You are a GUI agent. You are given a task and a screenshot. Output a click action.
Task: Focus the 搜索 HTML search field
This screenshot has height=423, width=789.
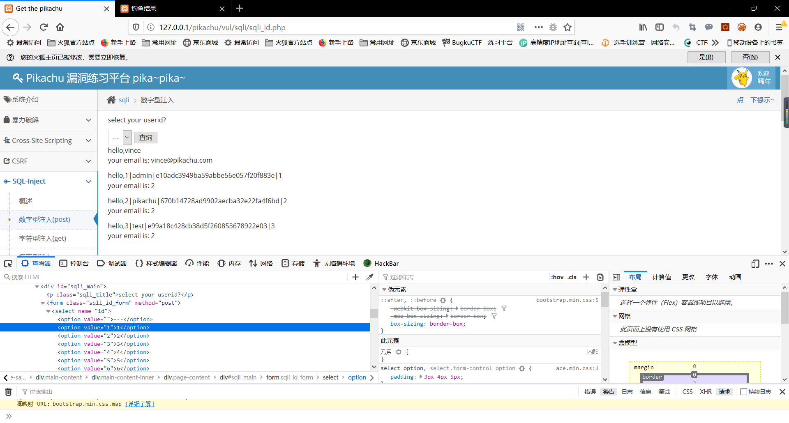coord(175,277)
